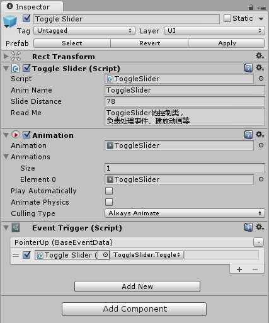This screenshot has height=323, width=269.
Task: Open the Layer dropdown showing UI
Action: (214, 31)
